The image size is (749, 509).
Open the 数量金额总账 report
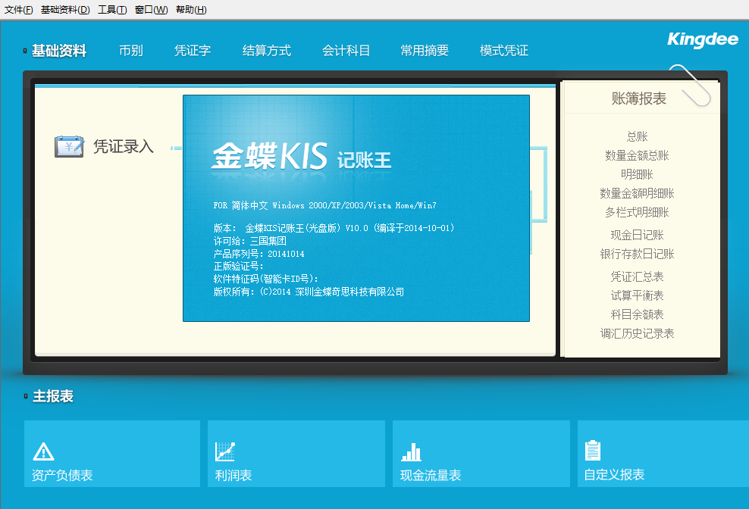click(638, 155)
